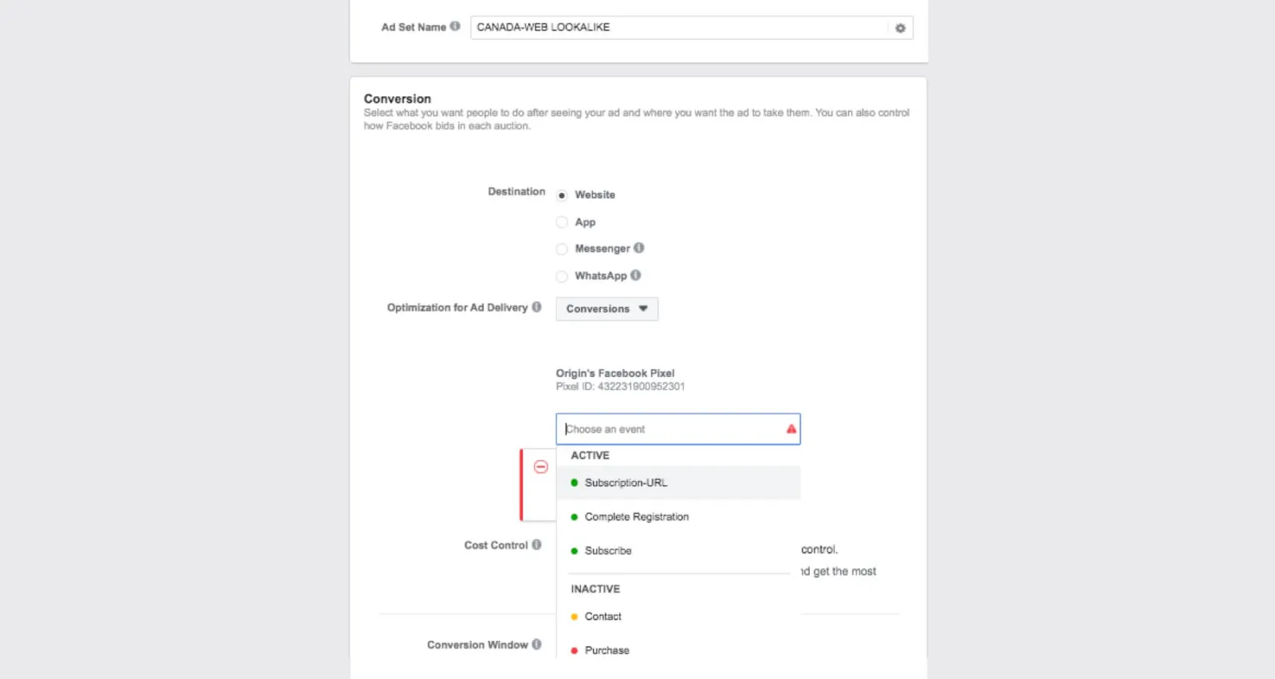The height and width of the screenshot is (679, 1275).
Task: Select the Subscription-URL event
Action: (x=626, y=482)
